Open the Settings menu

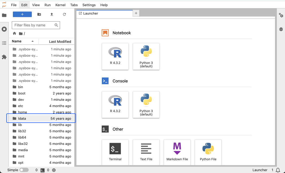point(89,5)
